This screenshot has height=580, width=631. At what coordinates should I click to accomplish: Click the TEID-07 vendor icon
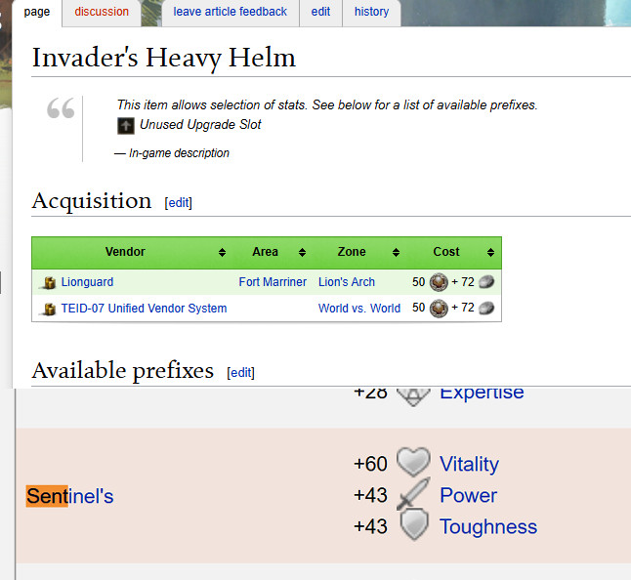(49, 309)
